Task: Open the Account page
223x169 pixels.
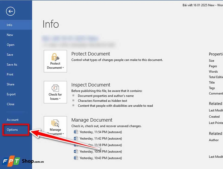Action: tap(16, 120)
